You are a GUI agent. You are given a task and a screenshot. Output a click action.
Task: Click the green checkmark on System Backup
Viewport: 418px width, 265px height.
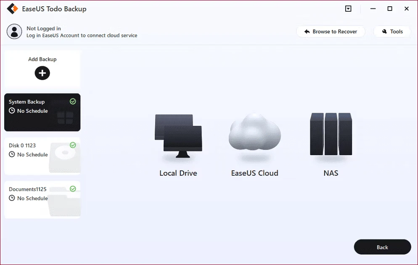[73, 101]
